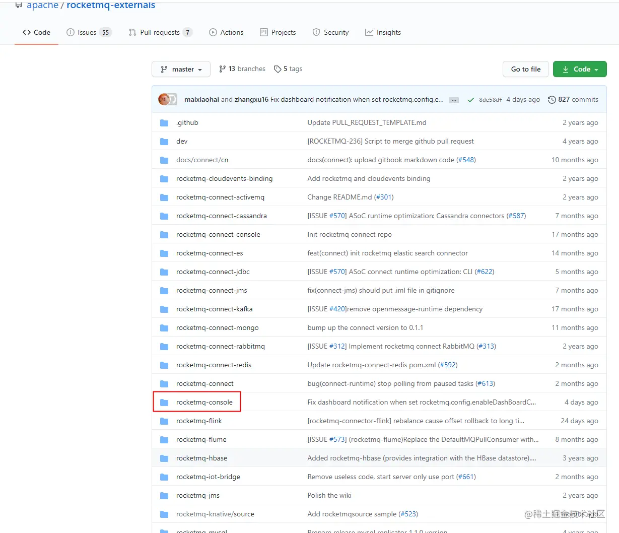
Task: Open the 827 commits history link
Action: point(573,100)
